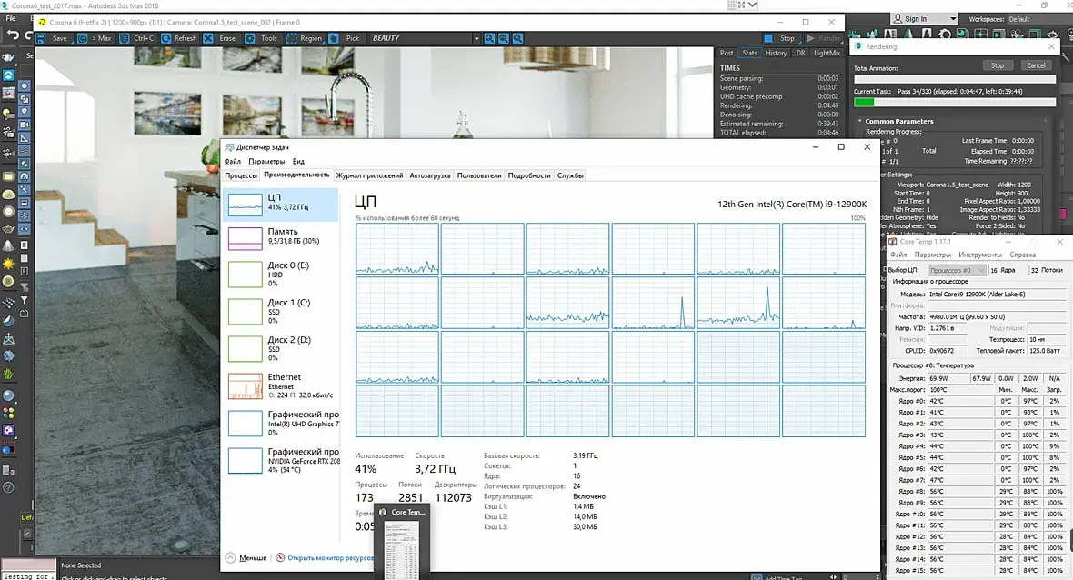
Task: Open Tools in Corona frame buffer toolbar
Action: pos(262,38)
